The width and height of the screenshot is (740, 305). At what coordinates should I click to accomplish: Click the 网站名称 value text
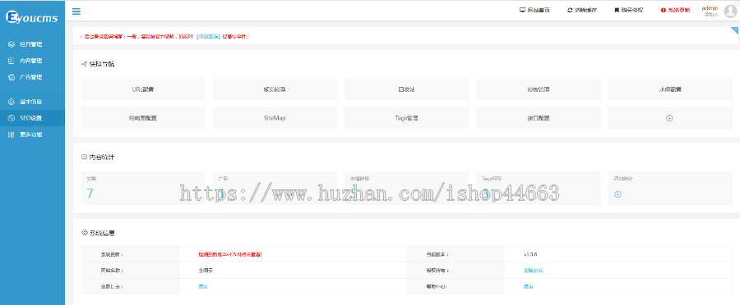point(206,271)
